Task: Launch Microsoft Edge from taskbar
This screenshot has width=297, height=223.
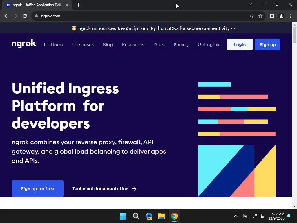Action: [x=149, y=216]
